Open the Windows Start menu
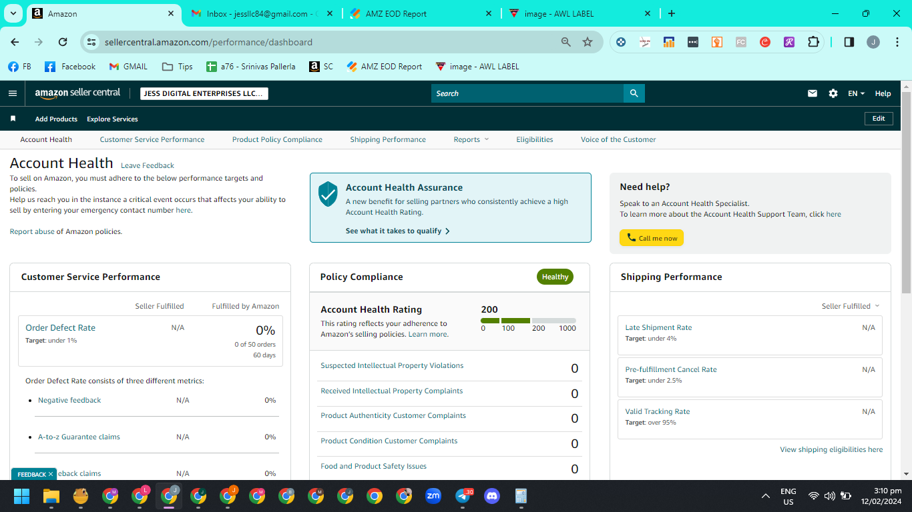 [x=22, y=496]
